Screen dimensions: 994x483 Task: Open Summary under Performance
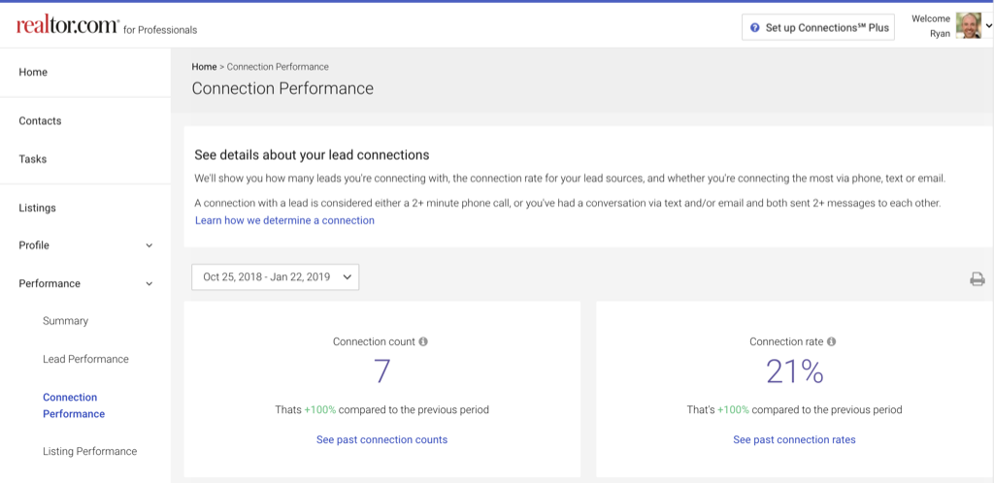65,321
